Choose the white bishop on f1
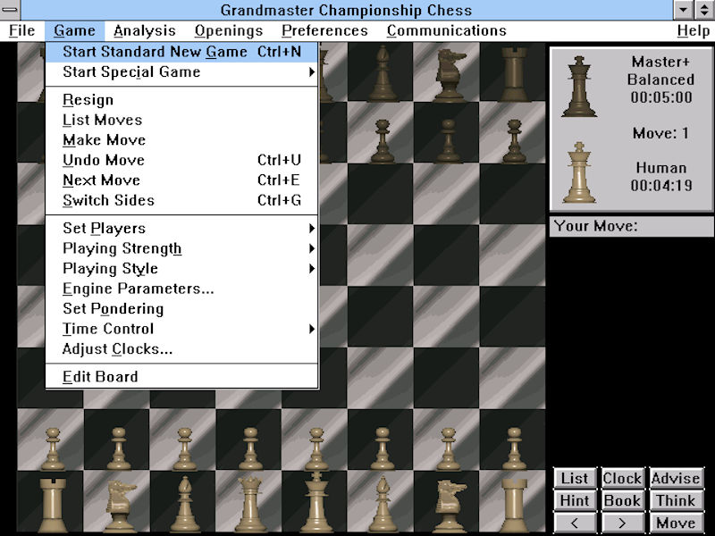Screen dimensions: 715x536 [383, 504]
